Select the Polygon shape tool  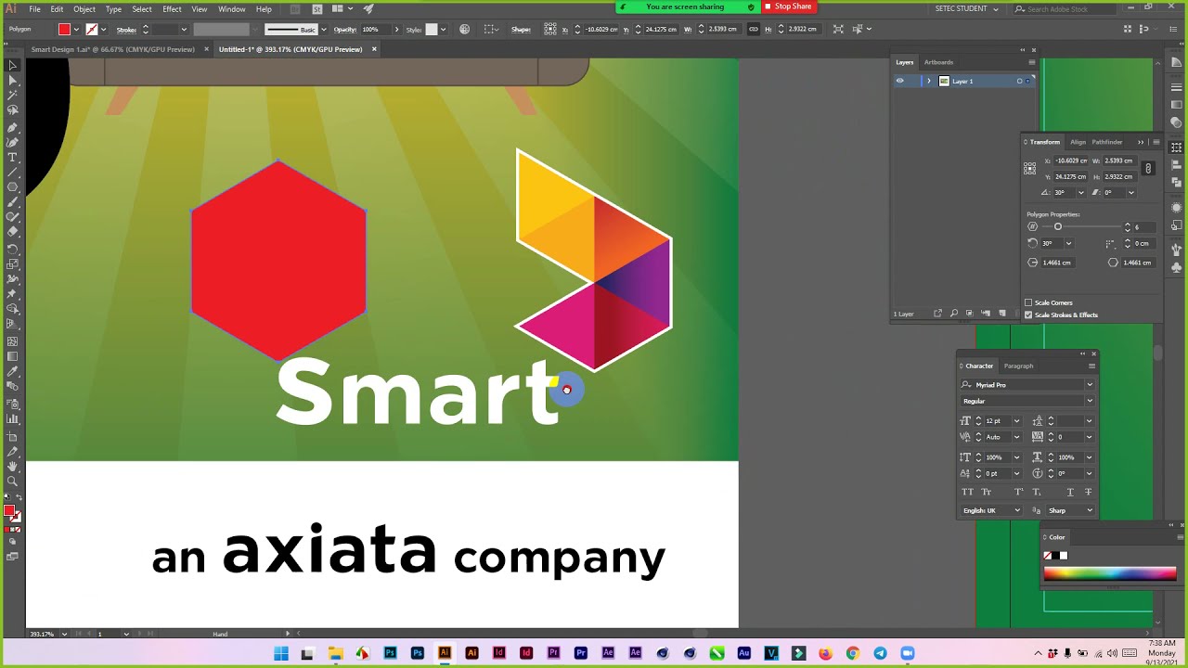(x=12, y=187)
